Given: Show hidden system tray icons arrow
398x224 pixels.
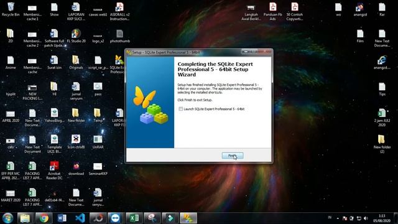Looking at the screenshot, I should click(338, 218).
